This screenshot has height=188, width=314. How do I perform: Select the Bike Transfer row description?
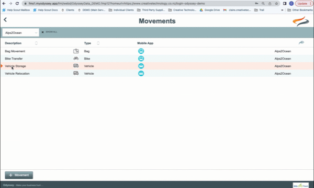(x=14, y=58)
